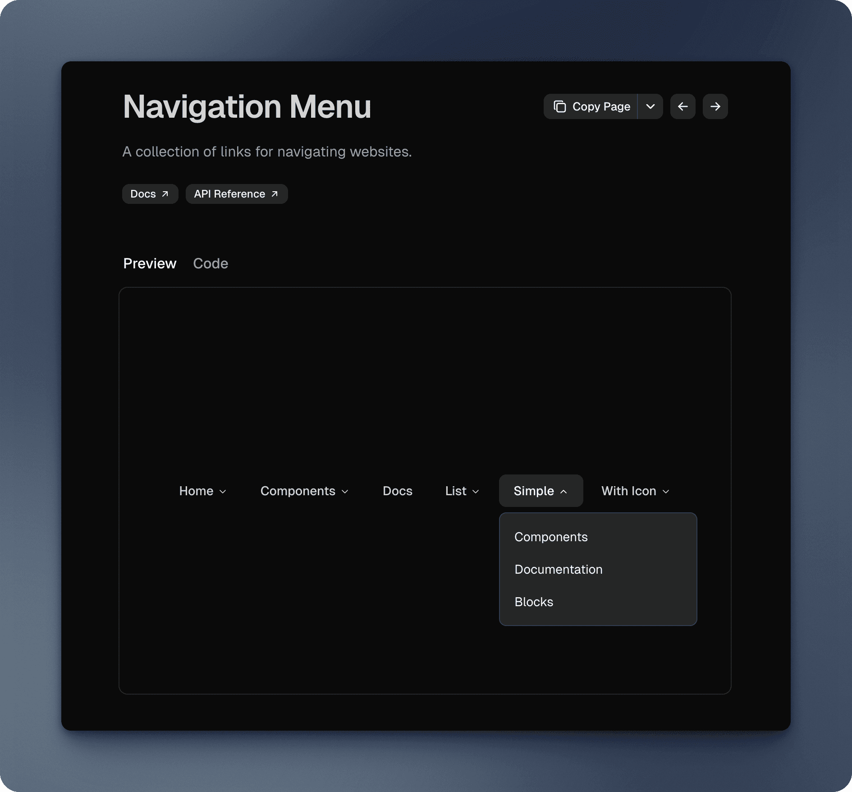The height and width of the screenshot is (792, 852).
Task: Open the Copy Page options chevron
Action: point(650,106)
